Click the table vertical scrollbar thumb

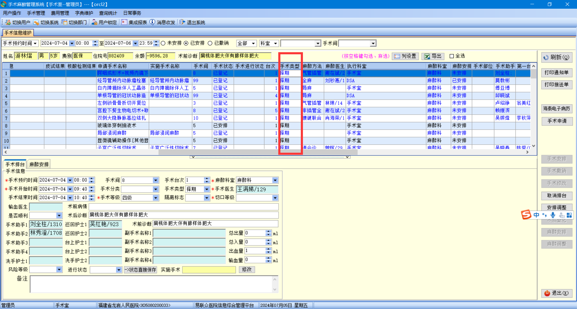click(x=533, y=74)
